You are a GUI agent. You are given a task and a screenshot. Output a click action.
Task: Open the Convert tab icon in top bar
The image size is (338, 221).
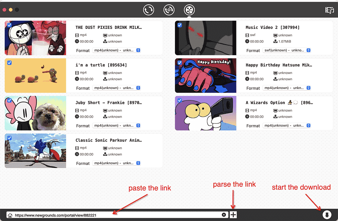coord(149,10)
